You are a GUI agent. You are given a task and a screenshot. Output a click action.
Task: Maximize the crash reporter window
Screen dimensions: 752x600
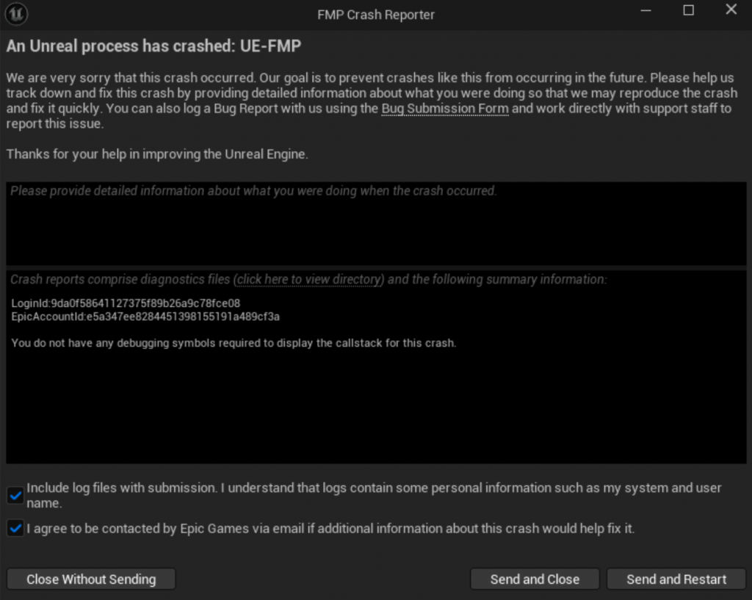(688, 10)
